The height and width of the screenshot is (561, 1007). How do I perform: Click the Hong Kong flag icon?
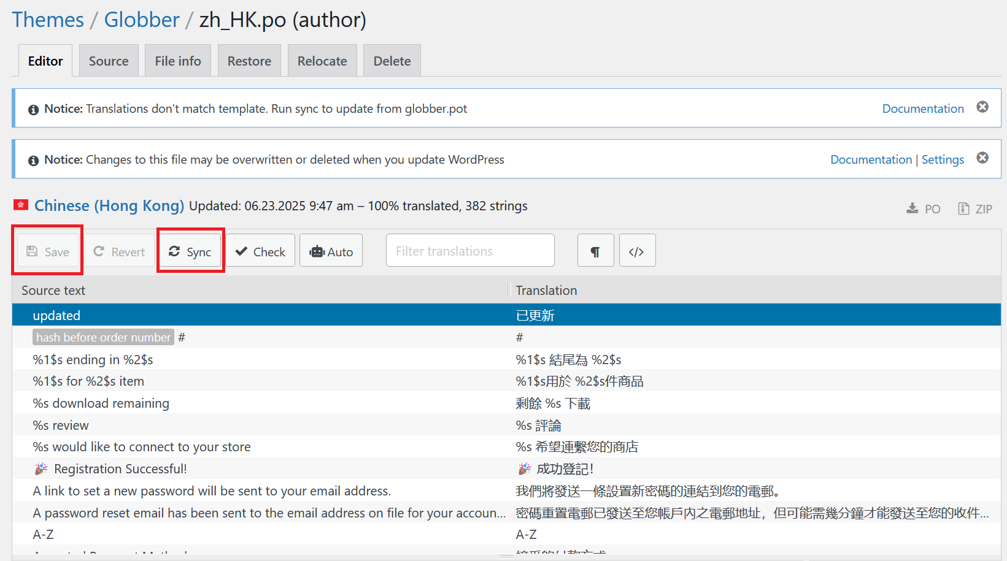(x=21, y=205)
